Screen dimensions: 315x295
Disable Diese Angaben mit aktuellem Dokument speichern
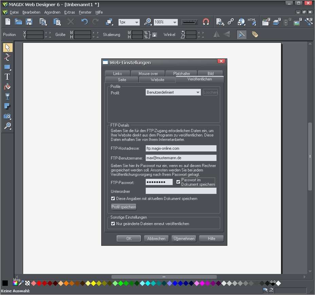[x=113, y=198]
